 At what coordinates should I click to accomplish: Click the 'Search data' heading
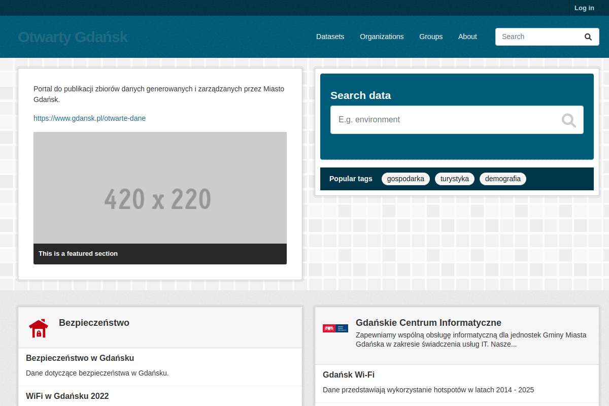point(360,95)
